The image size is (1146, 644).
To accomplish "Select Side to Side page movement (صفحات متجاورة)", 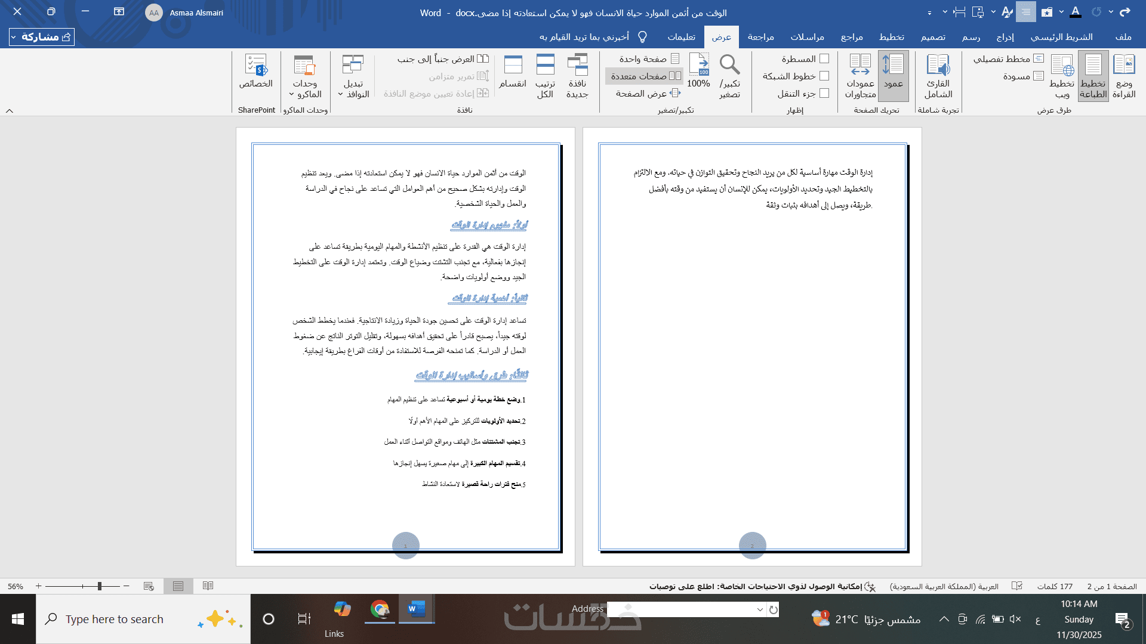I will point(860,76).
